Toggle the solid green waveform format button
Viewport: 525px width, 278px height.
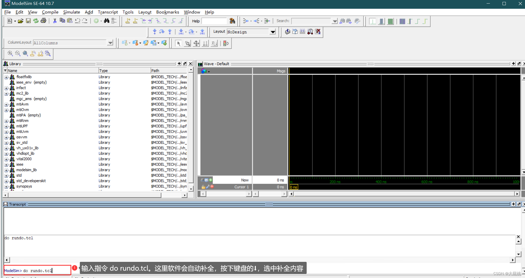point(391,21)
